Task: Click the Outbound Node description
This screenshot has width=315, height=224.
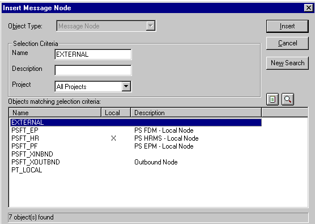Action: [156, 162]
